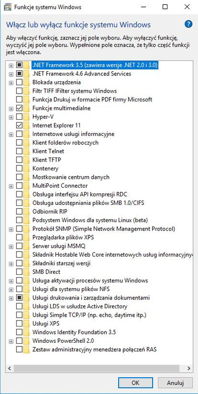Click the folder icon next to SMB Direct
Screen dimensions: 198x394
pyautogui.click(x=27, y=272)
